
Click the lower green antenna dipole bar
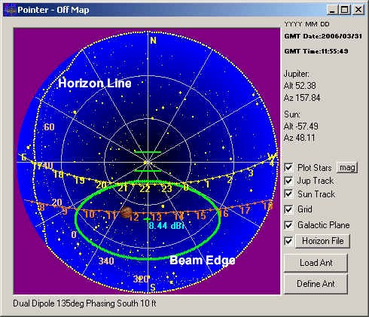(x=148, y=171)
